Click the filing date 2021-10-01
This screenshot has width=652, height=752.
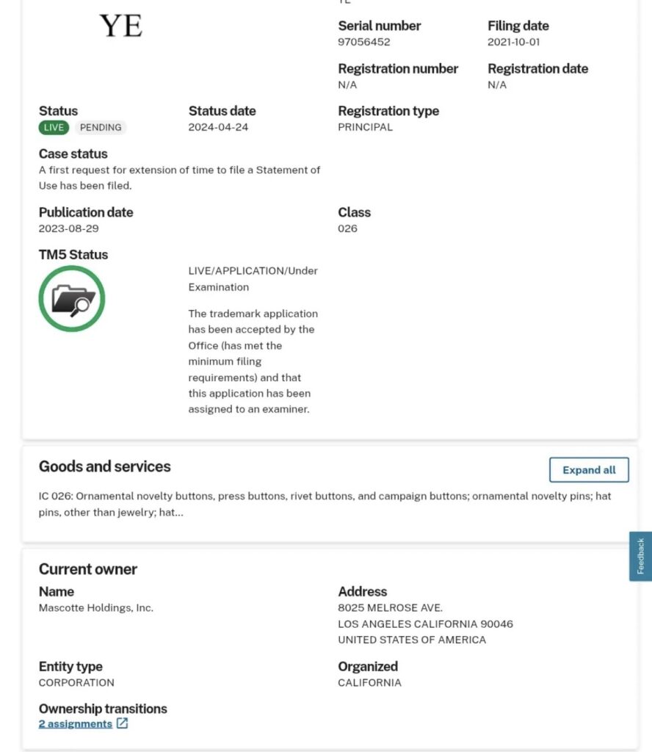(513, 42)
